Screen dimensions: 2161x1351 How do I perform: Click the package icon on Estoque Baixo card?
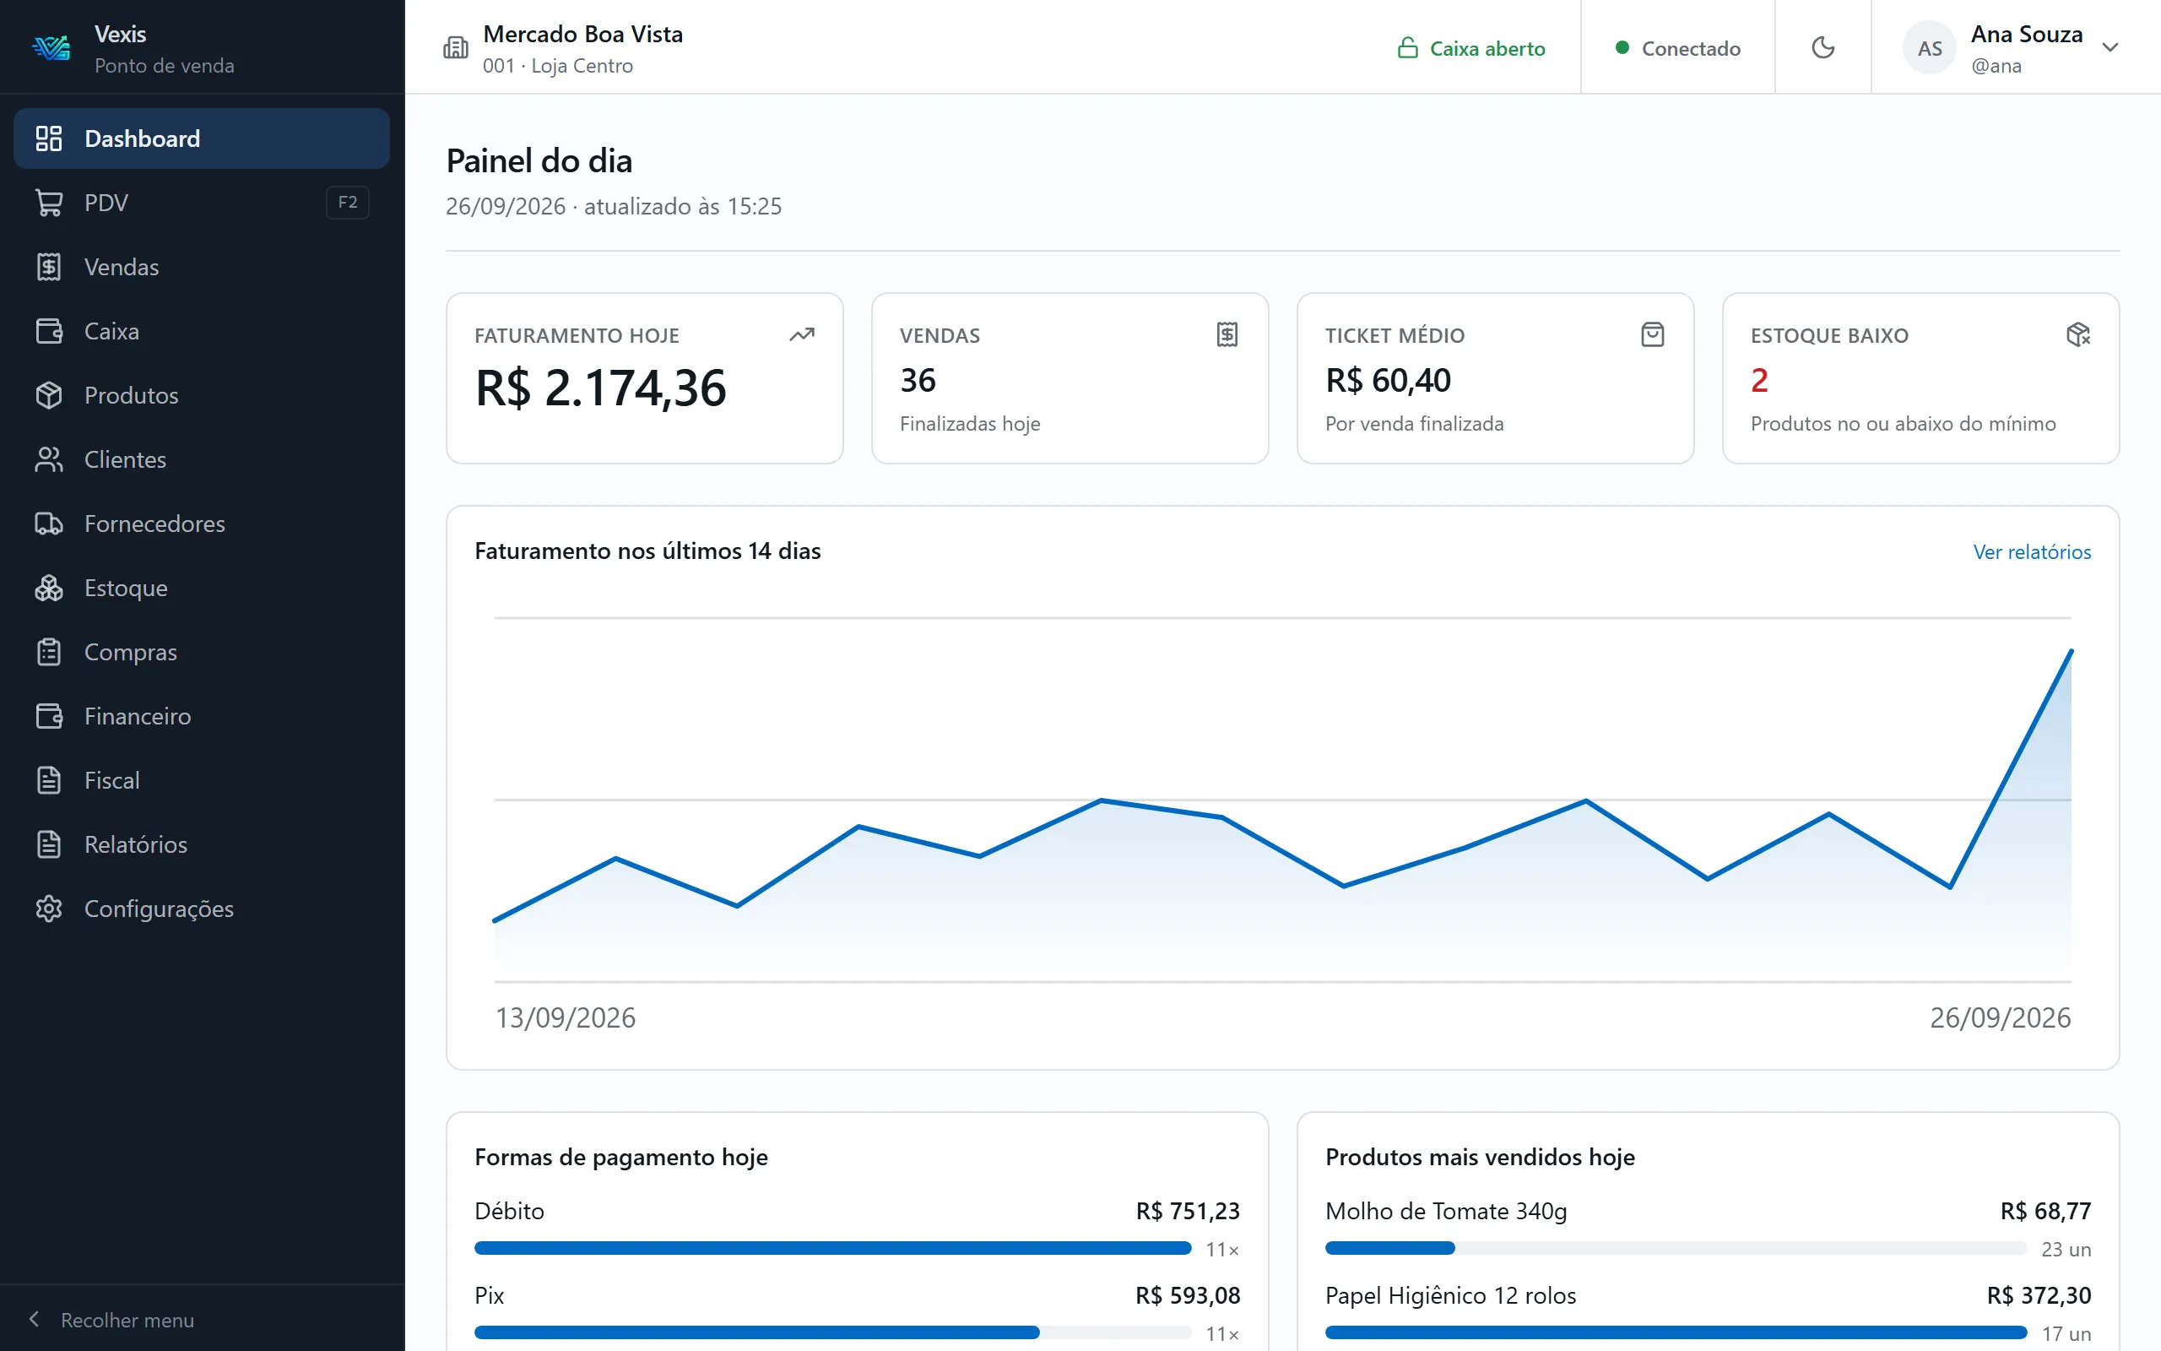pyautogui.click(x=2078, y=335)
